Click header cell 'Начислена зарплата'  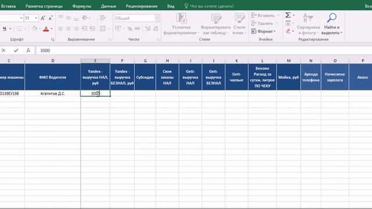point(335,77)
